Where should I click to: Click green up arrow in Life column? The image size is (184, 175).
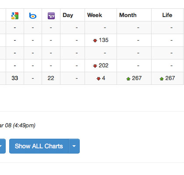pos(162,79)
